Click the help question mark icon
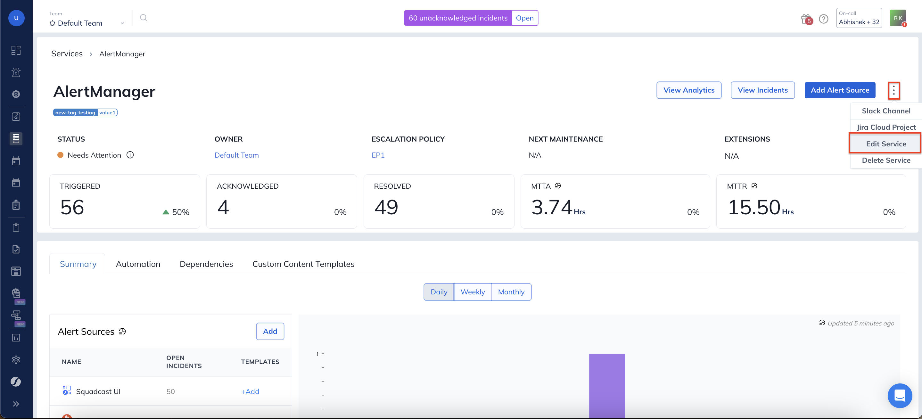Image resolution: width=922 pixels, height=419 pixels. [824, 19]
